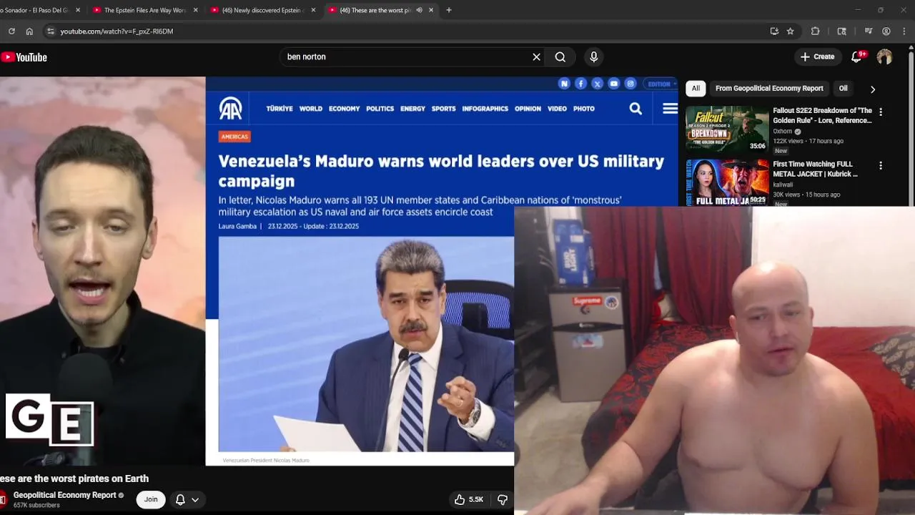Viewport: 915px width, 515px height.
Task: Clear the 'ben norton' search text
Action: click(536, 57)
